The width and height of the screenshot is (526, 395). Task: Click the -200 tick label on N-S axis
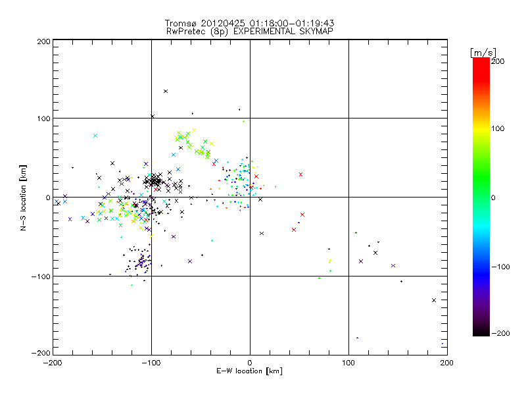(x=41, y=353)
